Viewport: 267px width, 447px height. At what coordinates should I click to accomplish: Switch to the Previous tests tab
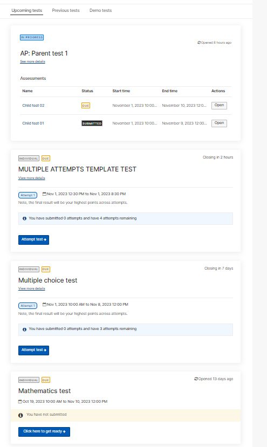(x=66, y=10)
